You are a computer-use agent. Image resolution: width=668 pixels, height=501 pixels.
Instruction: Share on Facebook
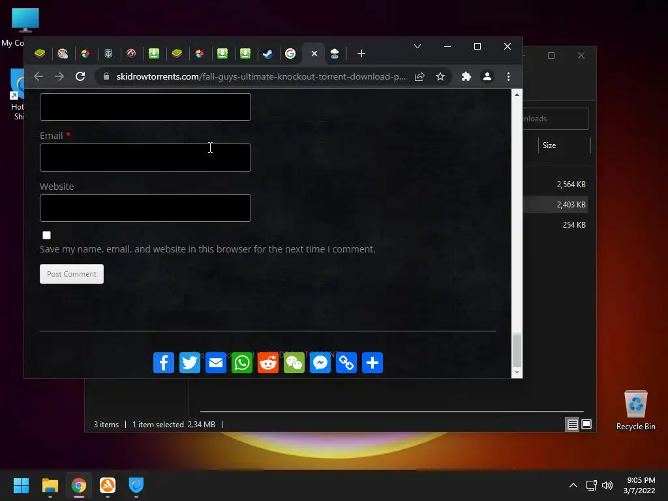pyautogui.click(x=164, y=363)
